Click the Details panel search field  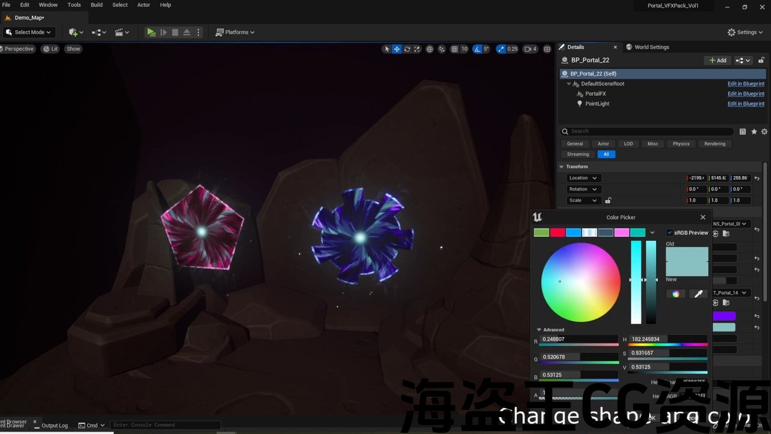(x=648, y=131)
